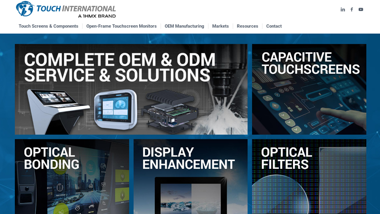Open the Optical Bonding tile heading
The image size is (380, 214).
point(51,158)
